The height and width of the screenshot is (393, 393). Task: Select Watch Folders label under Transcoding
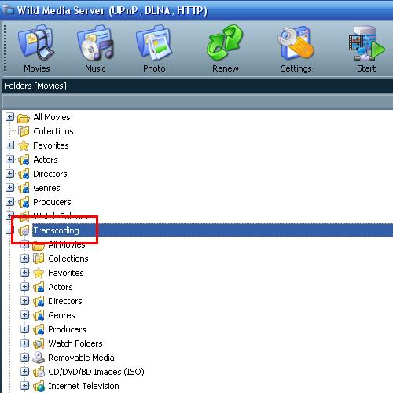click(x=75, y=343)
